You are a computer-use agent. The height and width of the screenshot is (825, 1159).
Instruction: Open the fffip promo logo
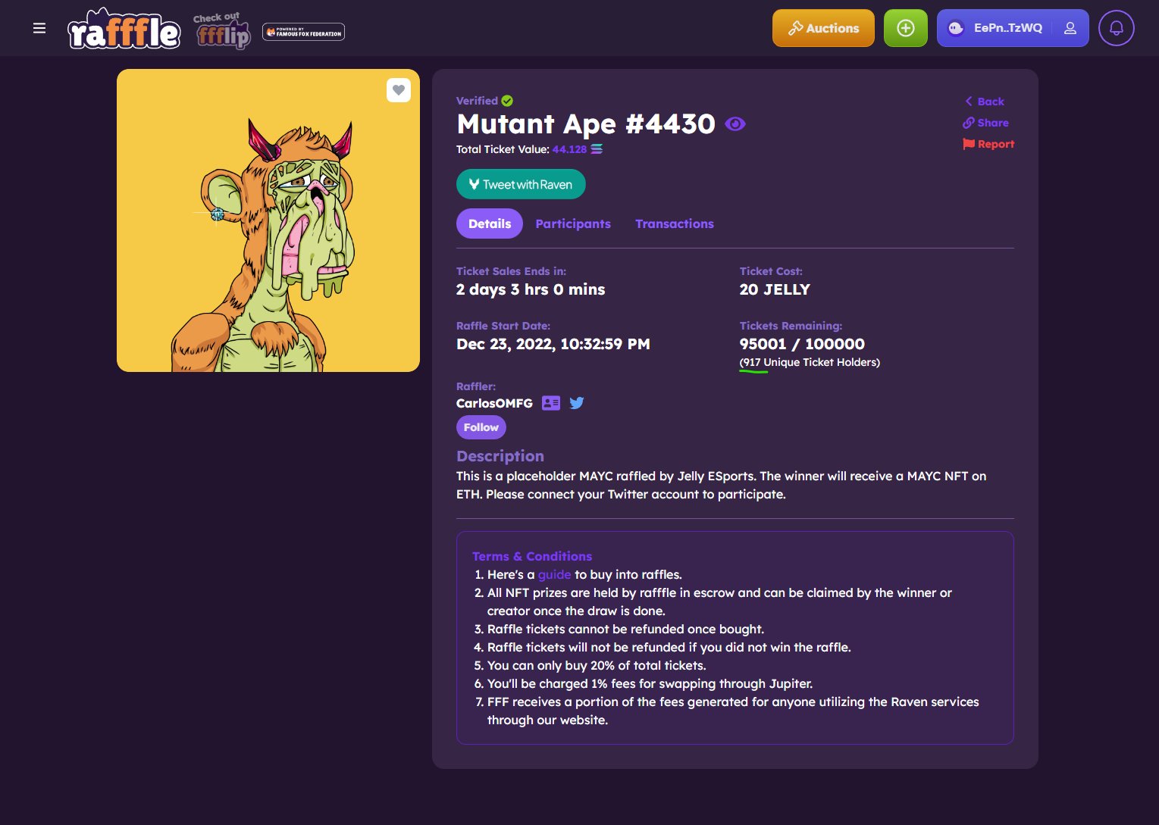[222, 31]
